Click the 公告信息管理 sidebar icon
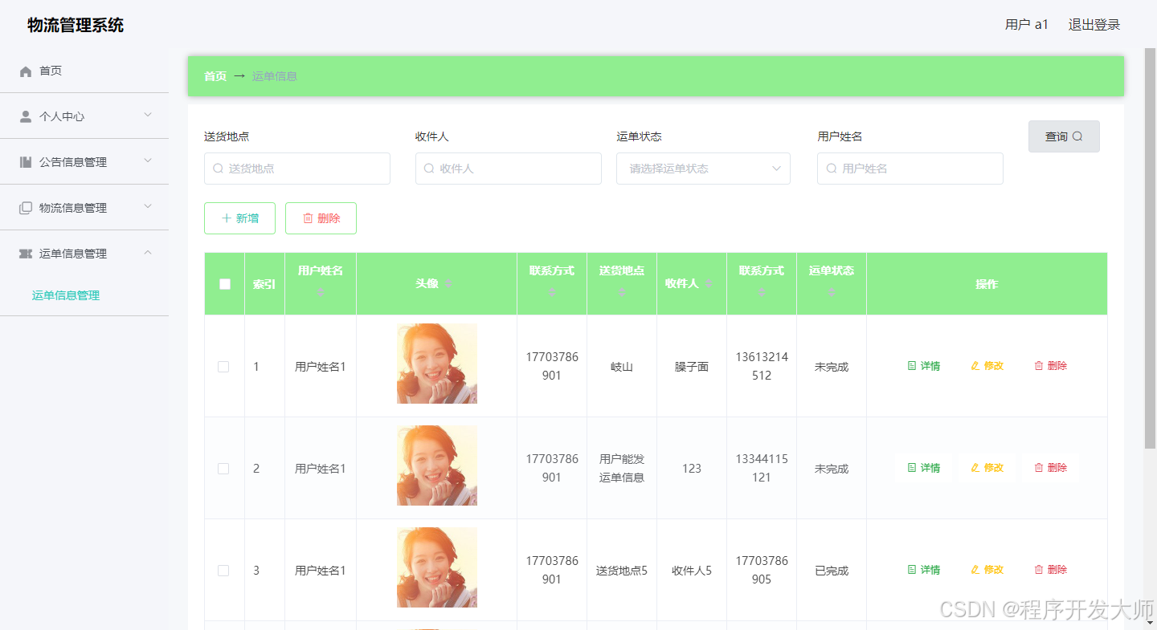 tap(26, 162)
